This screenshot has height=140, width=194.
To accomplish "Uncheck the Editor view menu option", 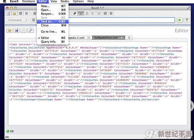I will pos(52,38).
